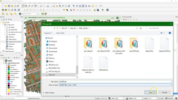The image size is (178, 100).
Task: Open the Python Console icon
Action: [x=103, y=10]
